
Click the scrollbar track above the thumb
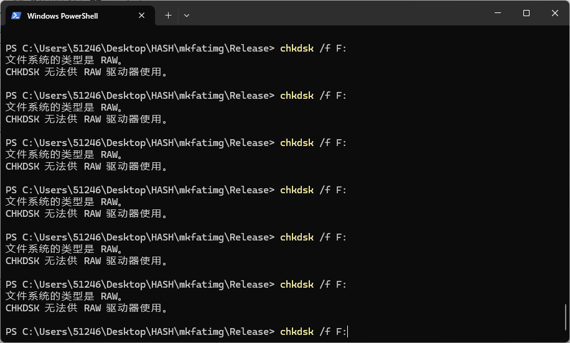click(566, 163)
